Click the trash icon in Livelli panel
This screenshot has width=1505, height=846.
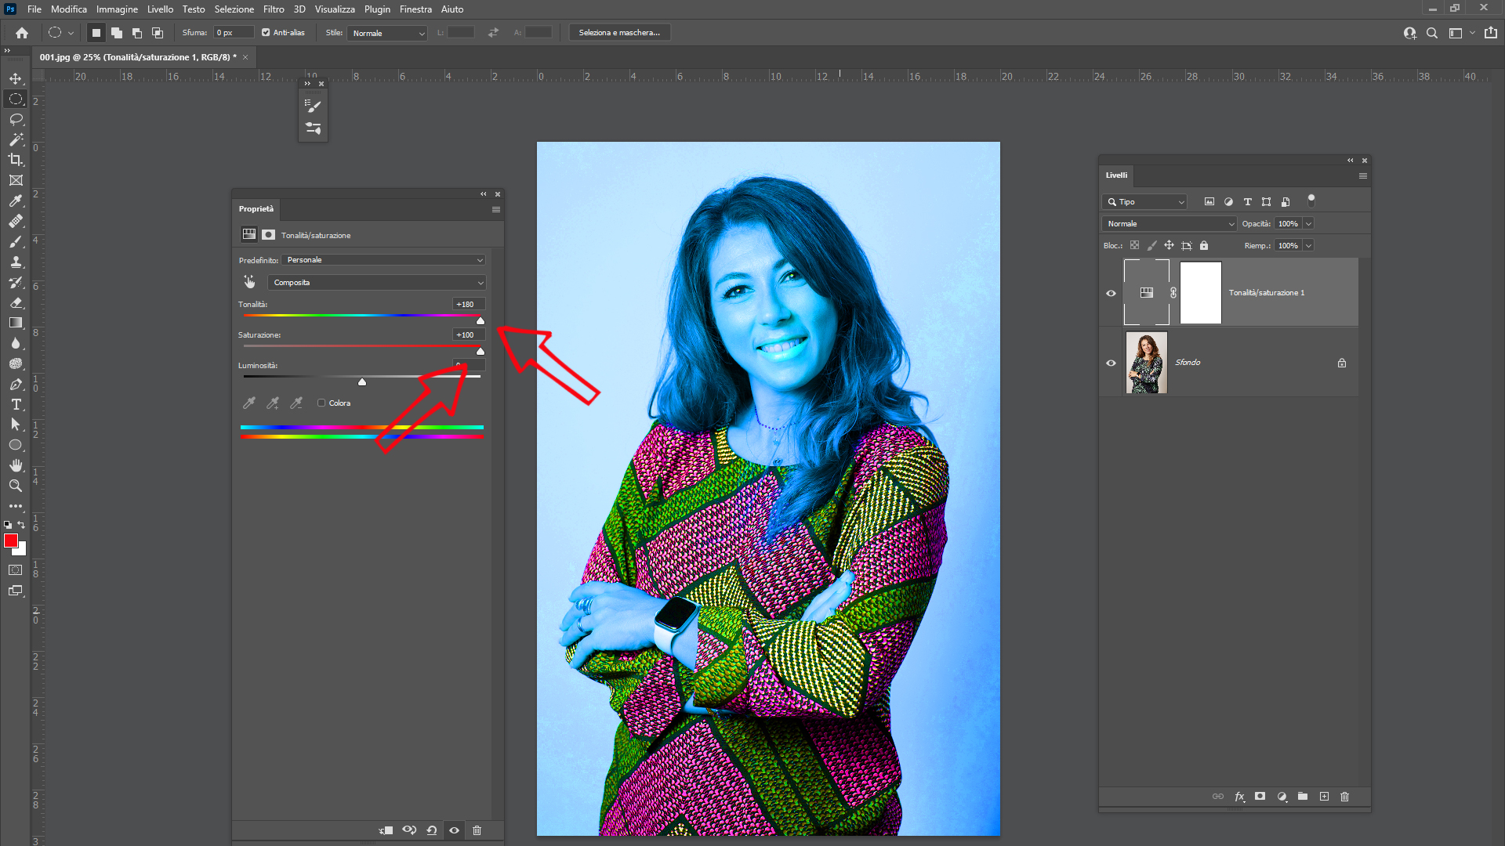click(1345, 797)
